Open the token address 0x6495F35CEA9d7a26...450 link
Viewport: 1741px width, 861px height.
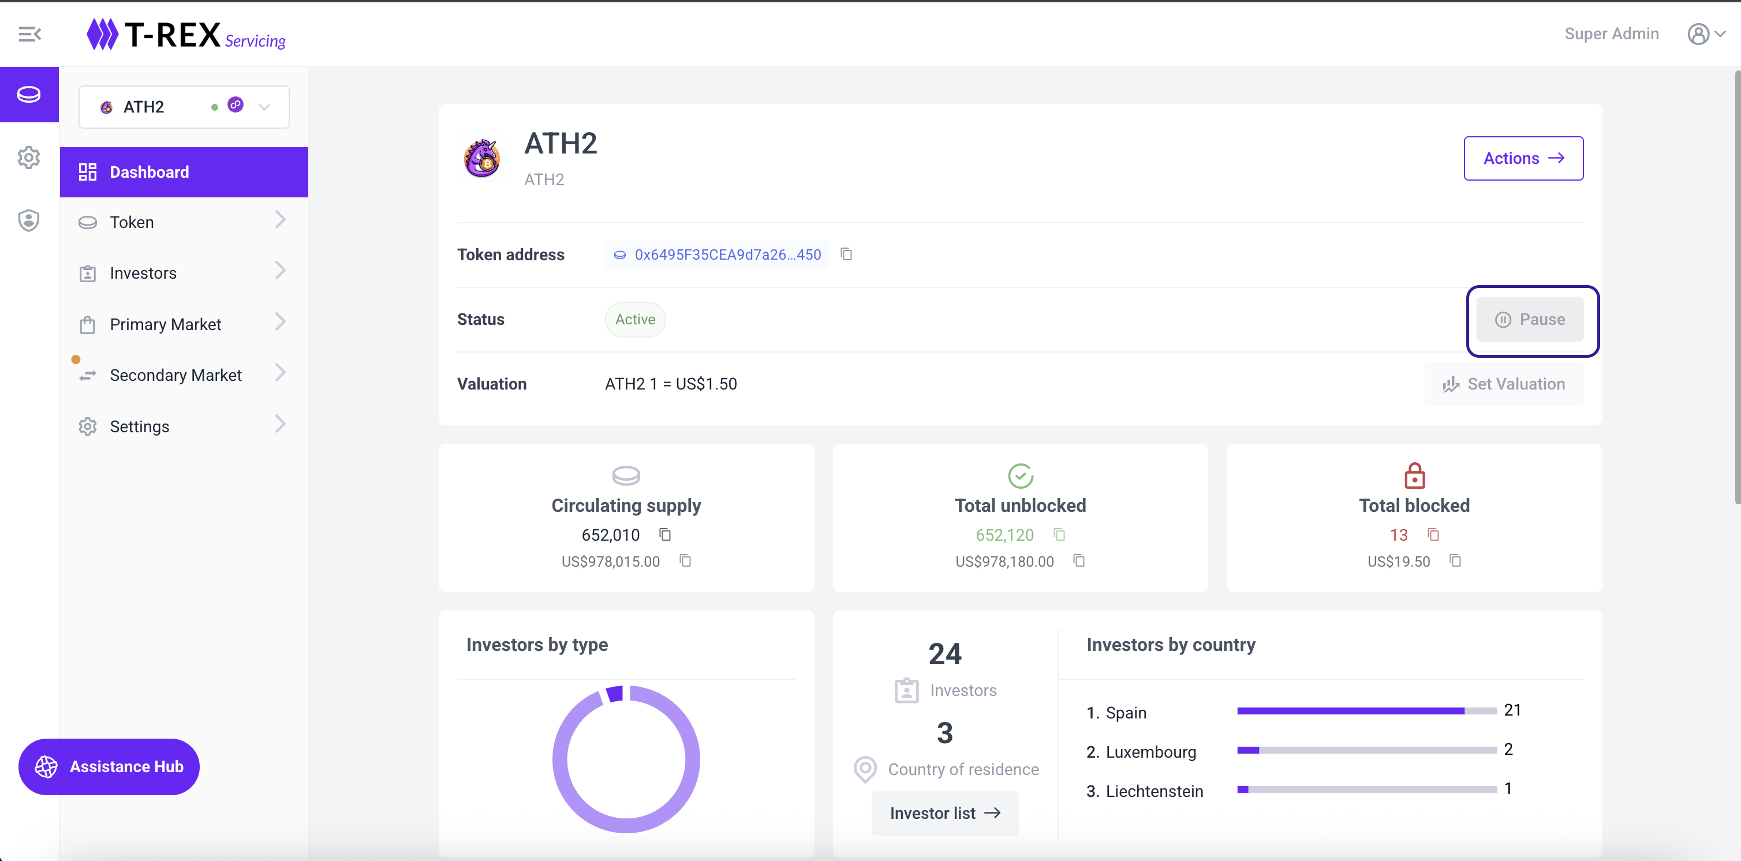(717, 255)
